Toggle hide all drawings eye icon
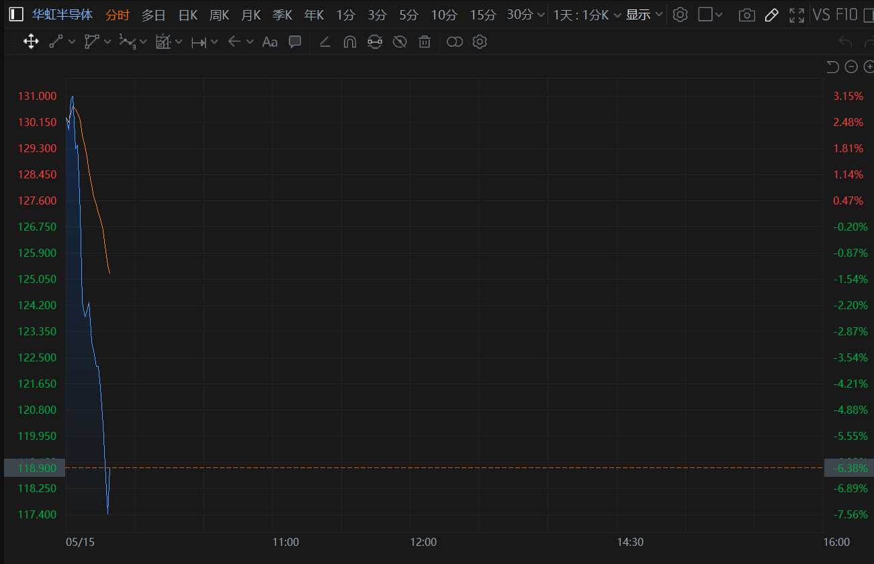The width and height of the screenshot is (874, 564). [400, 42]
